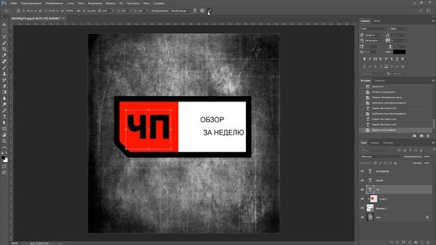Select the Rectangle shape tool
The width and height of the screenshot is (436, 245).
4,129
